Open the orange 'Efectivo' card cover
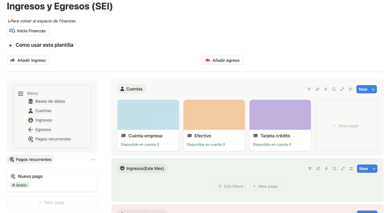The height and width of the screenshot is (213, 386). [x=214, y=115]
